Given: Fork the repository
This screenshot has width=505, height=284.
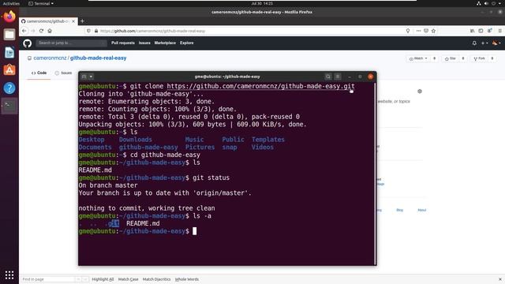Looking at the screenshot, I should point(479,58).
